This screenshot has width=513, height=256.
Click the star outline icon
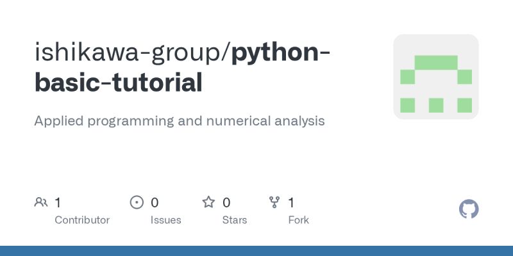click(x=208, y=203)
